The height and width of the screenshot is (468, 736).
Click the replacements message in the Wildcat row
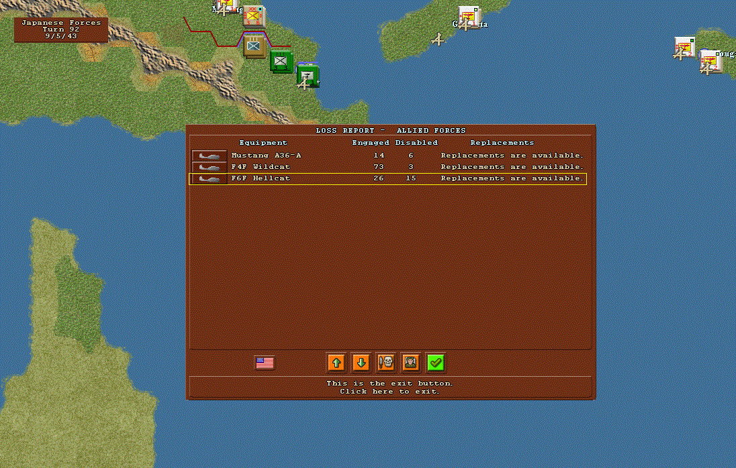click(x=512, y=167)
